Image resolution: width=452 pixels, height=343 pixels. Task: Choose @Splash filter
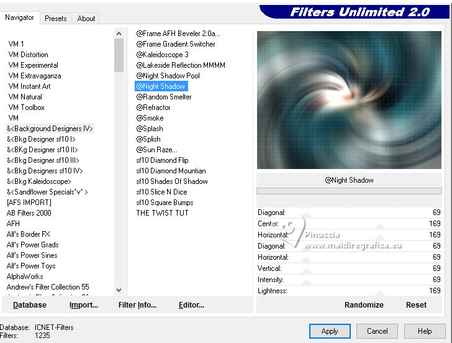pyautogui.click(x=150, y=129)
